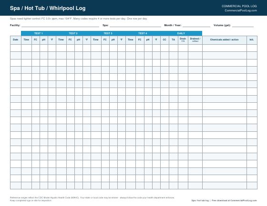Click the °F column header under TEST 3
Screen dimensions: 267x206
[x=122, y=40]
